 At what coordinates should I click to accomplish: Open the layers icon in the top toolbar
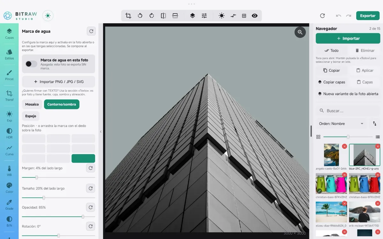192,16
